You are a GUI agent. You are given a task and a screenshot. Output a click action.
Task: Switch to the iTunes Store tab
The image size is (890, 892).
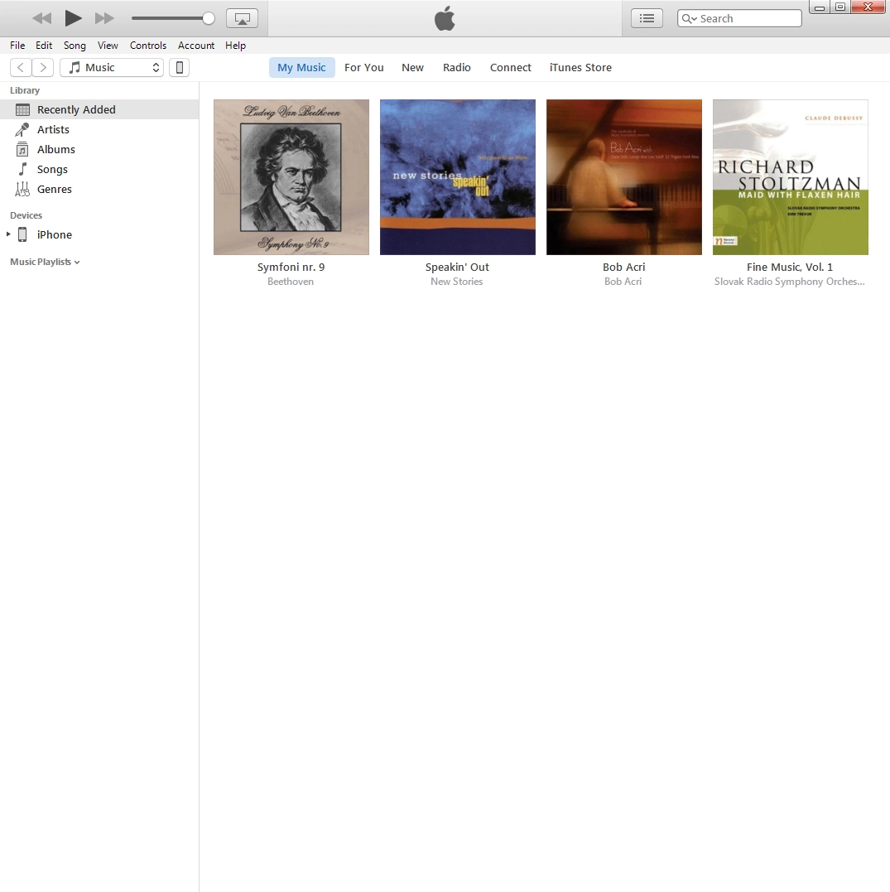coord(580,68)
